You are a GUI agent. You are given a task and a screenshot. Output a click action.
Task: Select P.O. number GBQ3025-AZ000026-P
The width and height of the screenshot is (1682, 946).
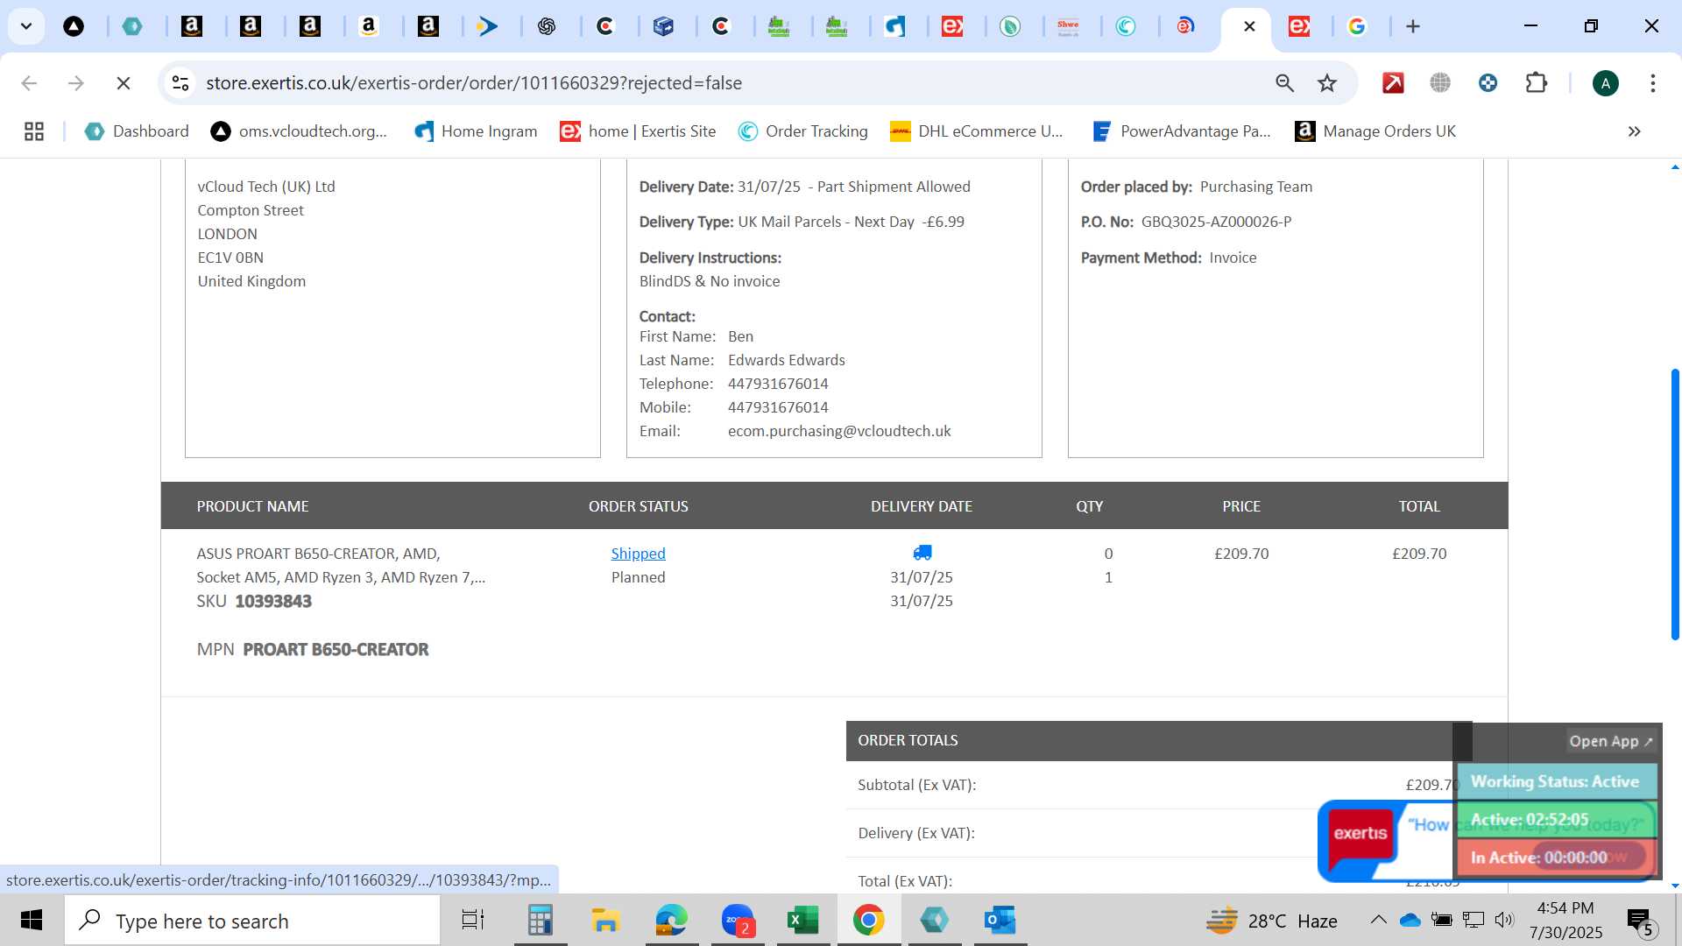point(1216,222)
